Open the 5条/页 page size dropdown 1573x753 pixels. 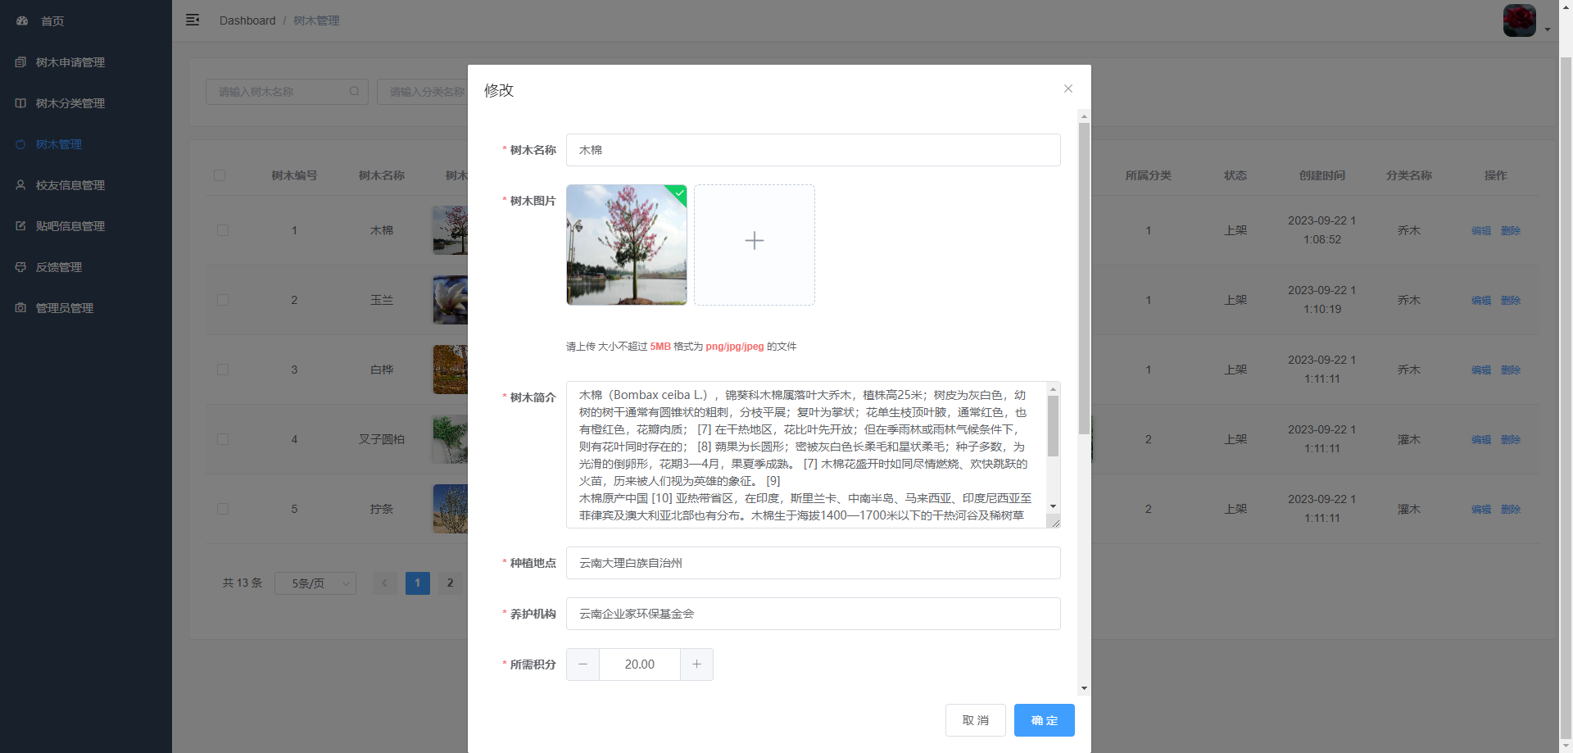point(315,583)
